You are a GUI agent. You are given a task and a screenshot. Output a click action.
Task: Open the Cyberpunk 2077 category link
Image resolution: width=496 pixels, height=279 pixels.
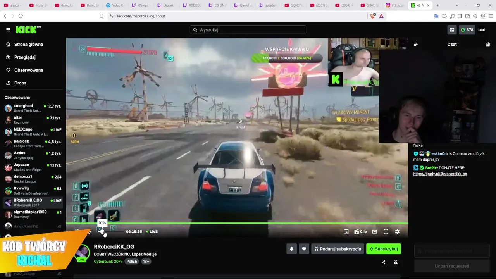[108, 262]
